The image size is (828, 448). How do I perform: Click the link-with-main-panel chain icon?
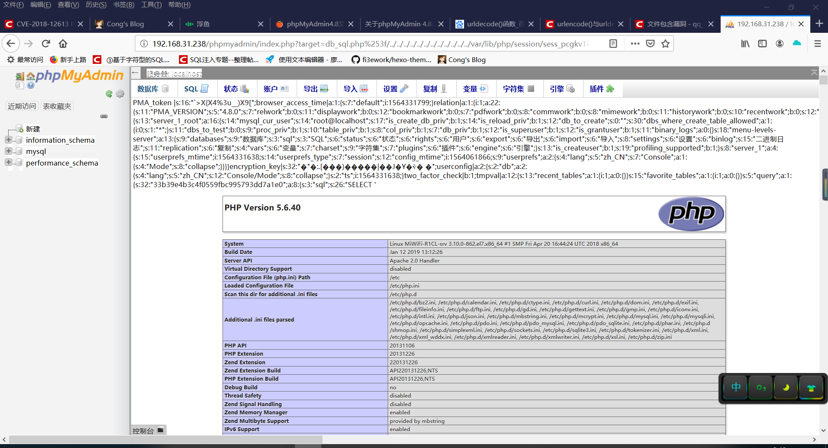[x=104, y=116]
